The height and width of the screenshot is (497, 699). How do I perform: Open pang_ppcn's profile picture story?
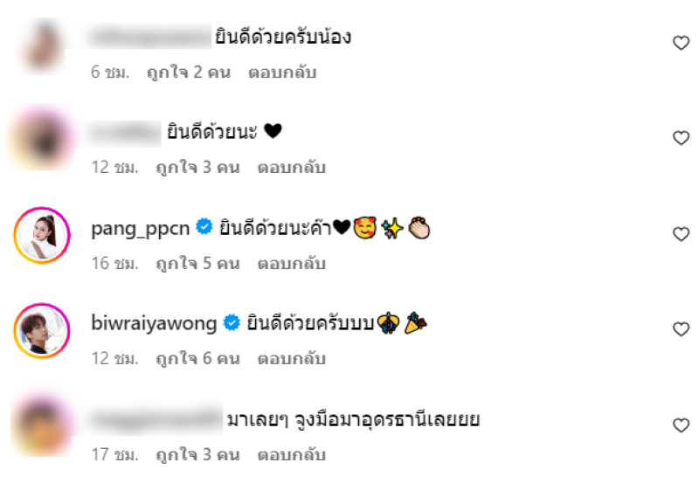tap(42, 235)
